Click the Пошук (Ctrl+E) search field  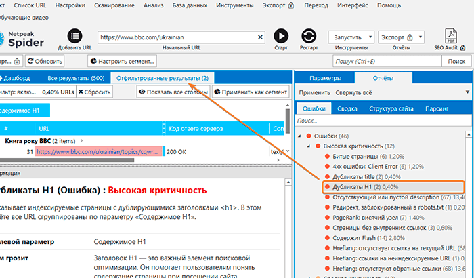pos(387,61)
